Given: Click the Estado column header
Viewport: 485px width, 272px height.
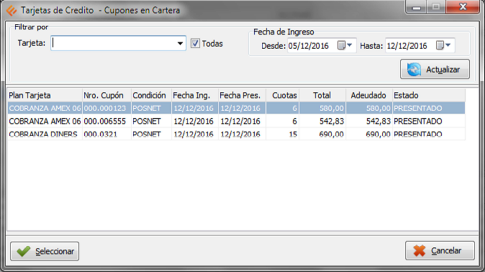Looking at the screenshot, I should (x=428, y=95).
